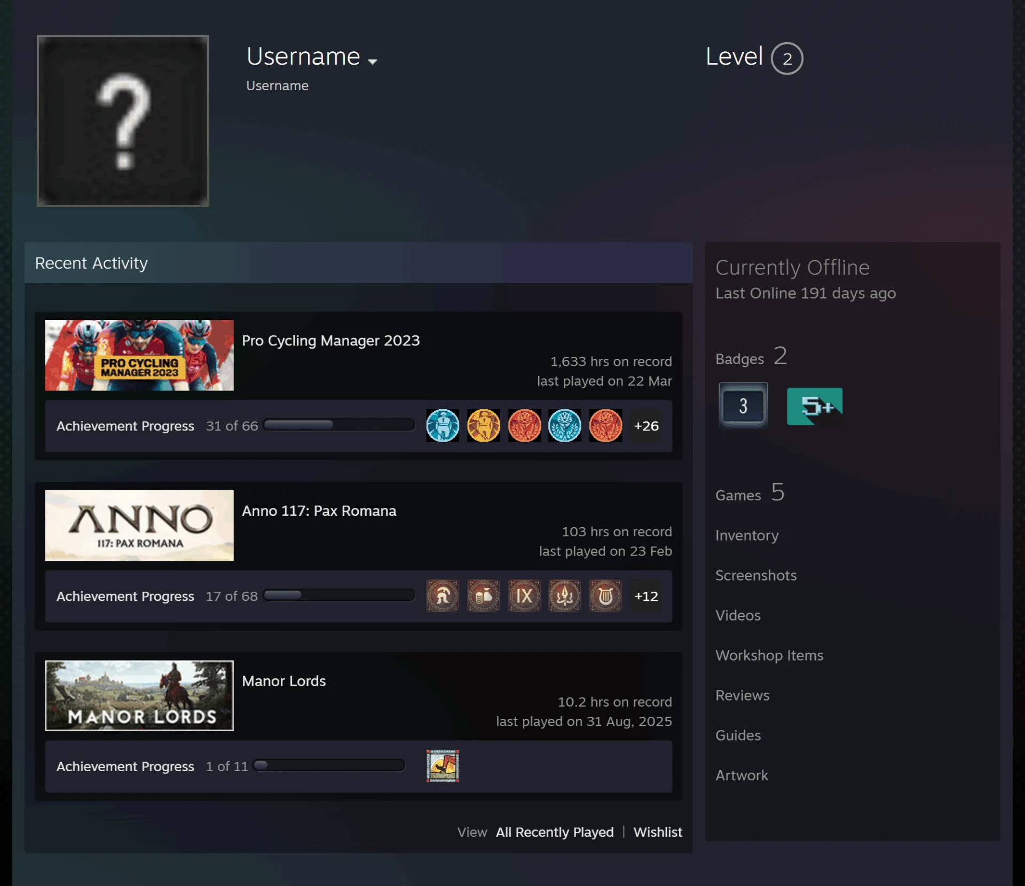1025x886 pixels.
Task: Click the green 5+ games badge
Action: (x=815, y=406)
